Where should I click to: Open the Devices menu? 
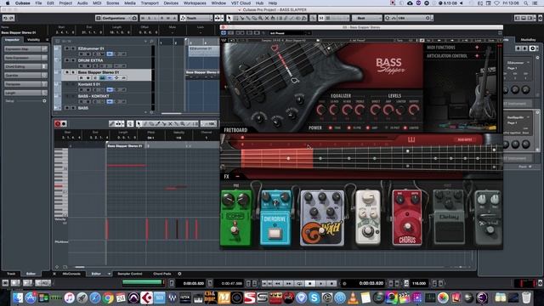pos(171,3)
